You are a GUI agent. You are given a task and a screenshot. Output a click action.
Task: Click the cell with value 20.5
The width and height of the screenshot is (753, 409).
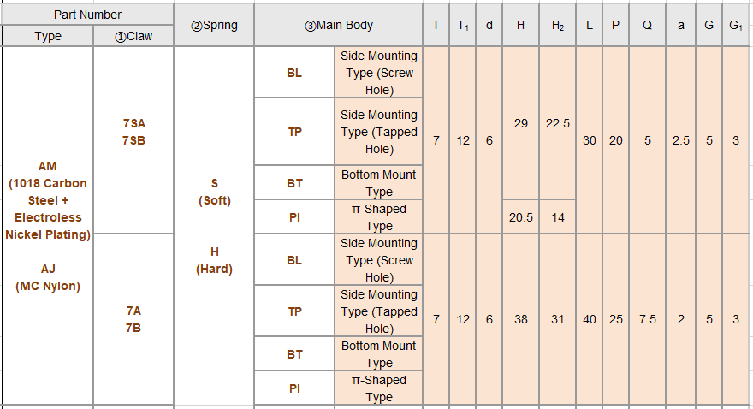pos(521,217)
